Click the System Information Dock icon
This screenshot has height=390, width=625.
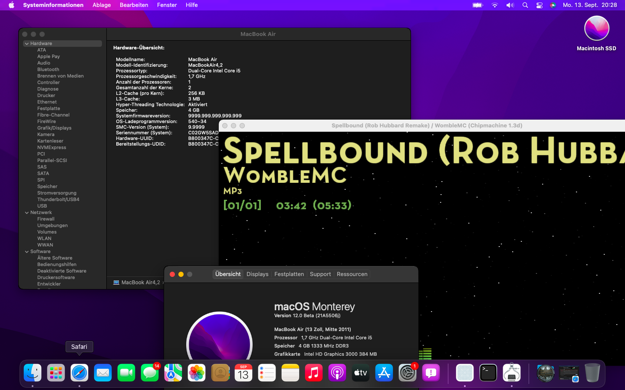click(512, 373)
